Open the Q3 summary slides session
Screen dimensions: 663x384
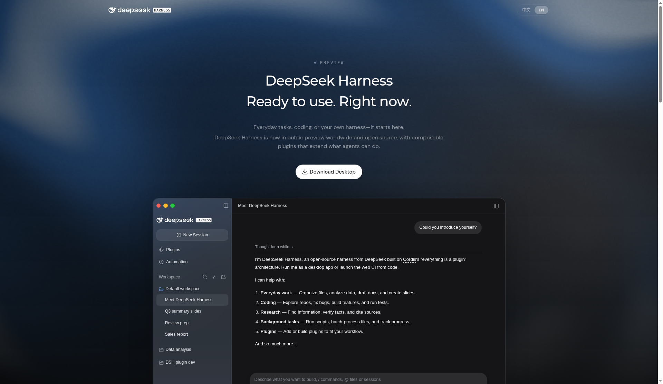pyautogui.click(x=192, y=311)
